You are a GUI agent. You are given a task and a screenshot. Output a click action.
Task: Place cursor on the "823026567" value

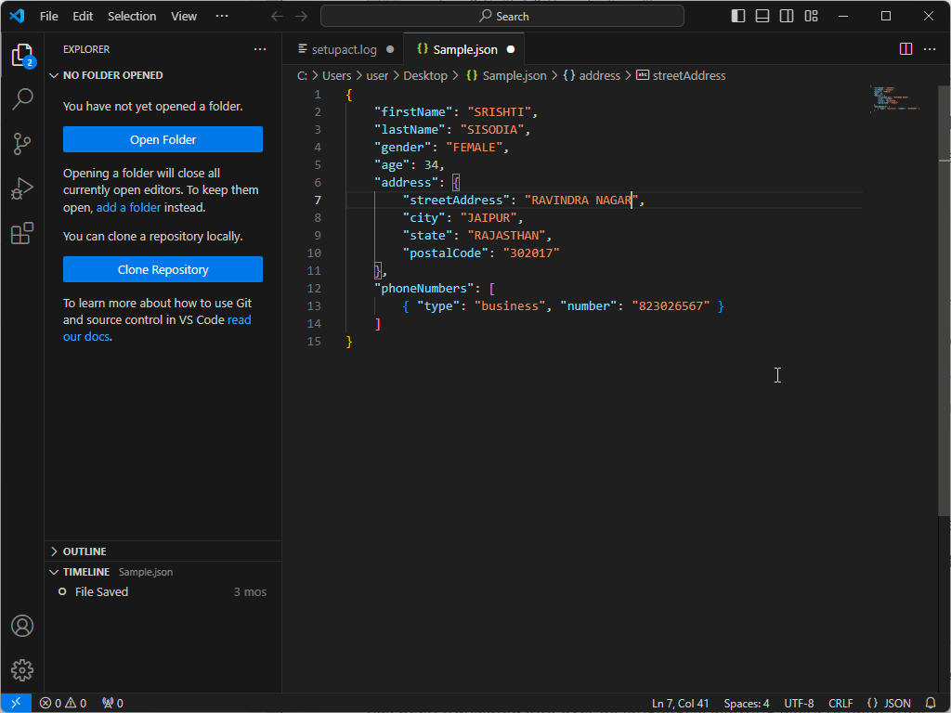671,305
